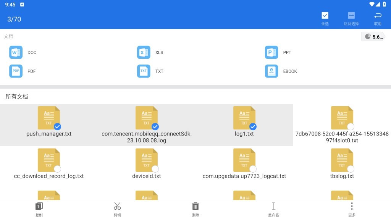Open the PDF category icon
Viewport: 391px width, 220px height.
16,71
